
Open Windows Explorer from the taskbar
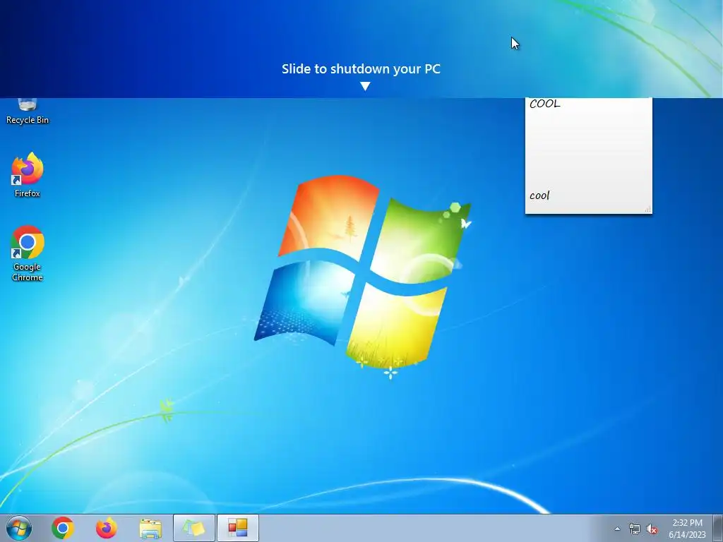click(150, 529)
